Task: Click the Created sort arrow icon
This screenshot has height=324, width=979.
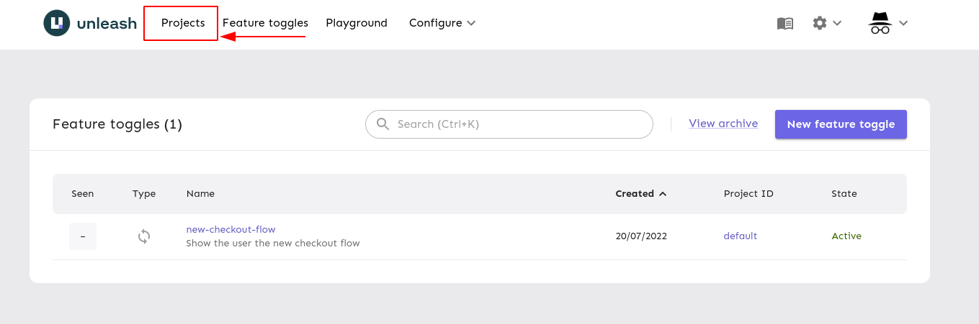Action: pos(663,194)
